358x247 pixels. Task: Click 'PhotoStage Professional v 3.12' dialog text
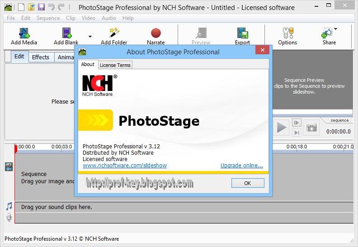[121, 146]
